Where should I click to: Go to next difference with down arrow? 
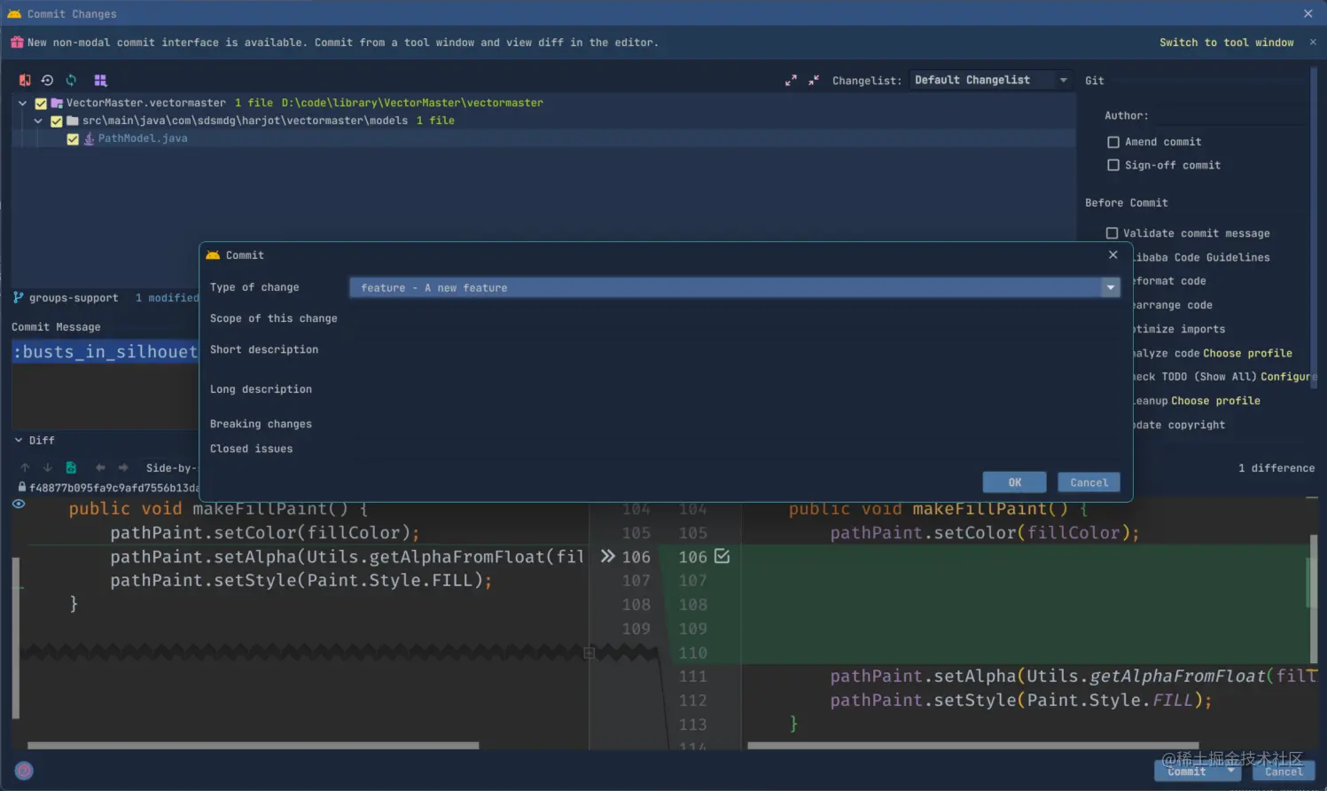48,467
